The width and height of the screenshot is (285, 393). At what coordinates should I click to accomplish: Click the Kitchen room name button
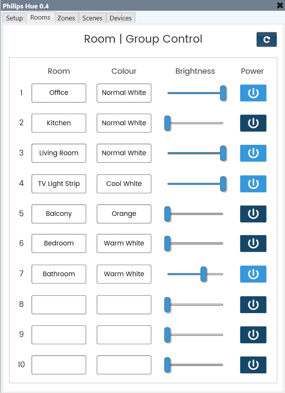click(x=58, y=123)
